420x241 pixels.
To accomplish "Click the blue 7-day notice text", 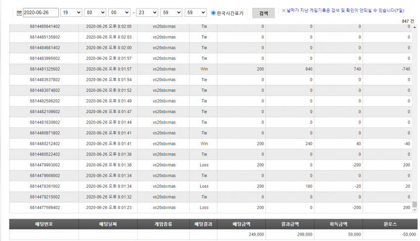I will point(343,10).
